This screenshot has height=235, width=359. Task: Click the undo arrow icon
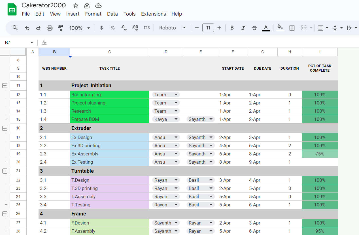pos(27,28)
